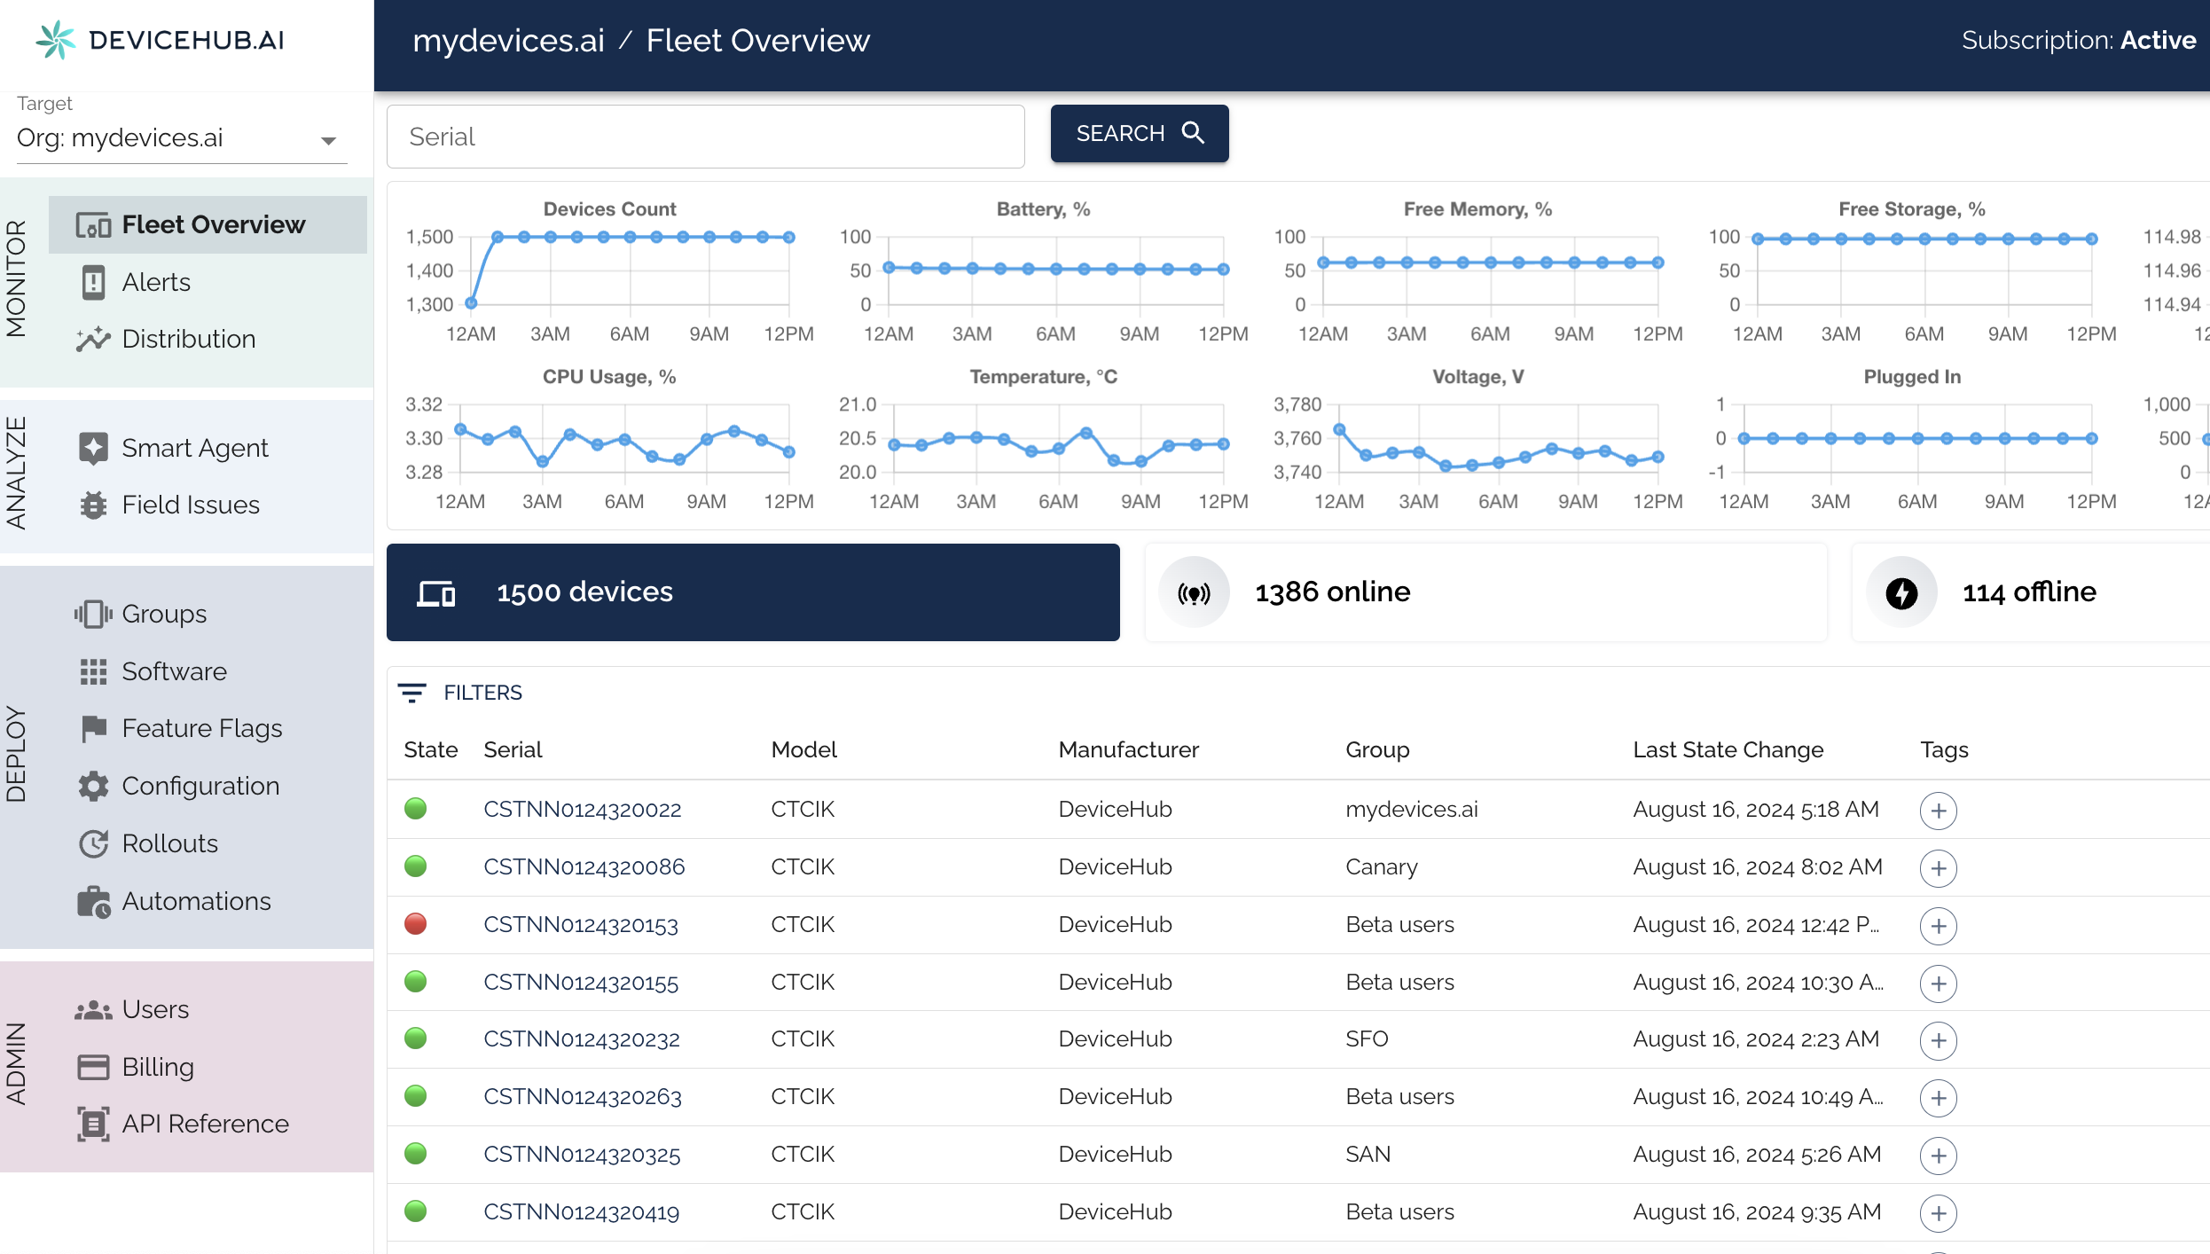The image size is (2210, 1254).
Task: Add tag to device CSTNN0124320153
Action: pos(1938,926)
